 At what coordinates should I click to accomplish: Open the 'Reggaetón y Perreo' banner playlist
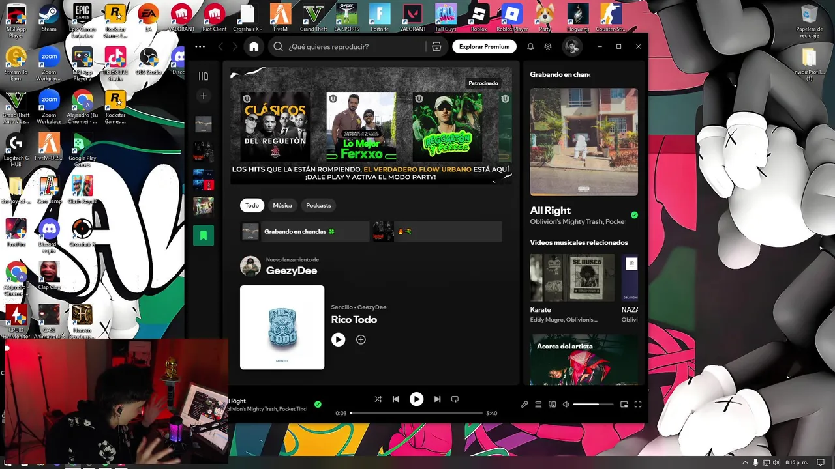(448, 127)
